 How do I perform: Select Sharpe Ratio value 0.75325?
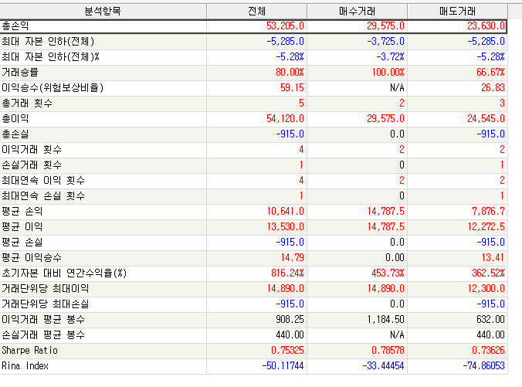coord(287,351)
